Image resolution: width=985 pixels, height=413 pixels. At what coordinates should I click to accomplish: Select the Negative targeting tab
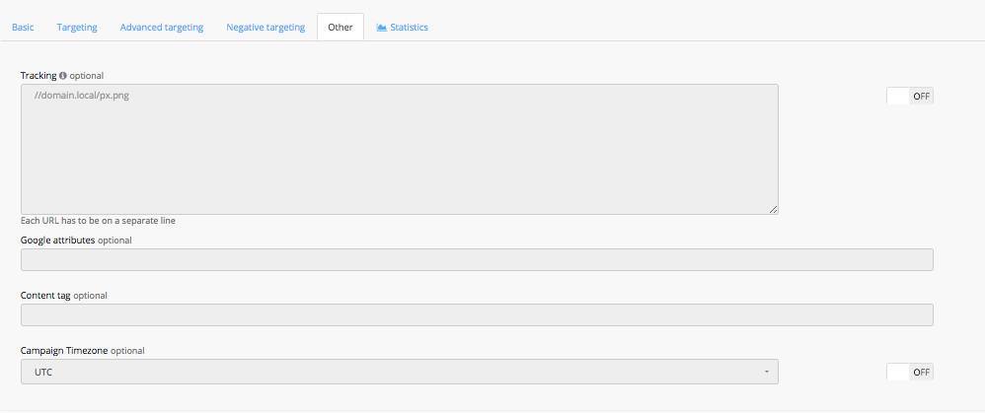(265, 28)
